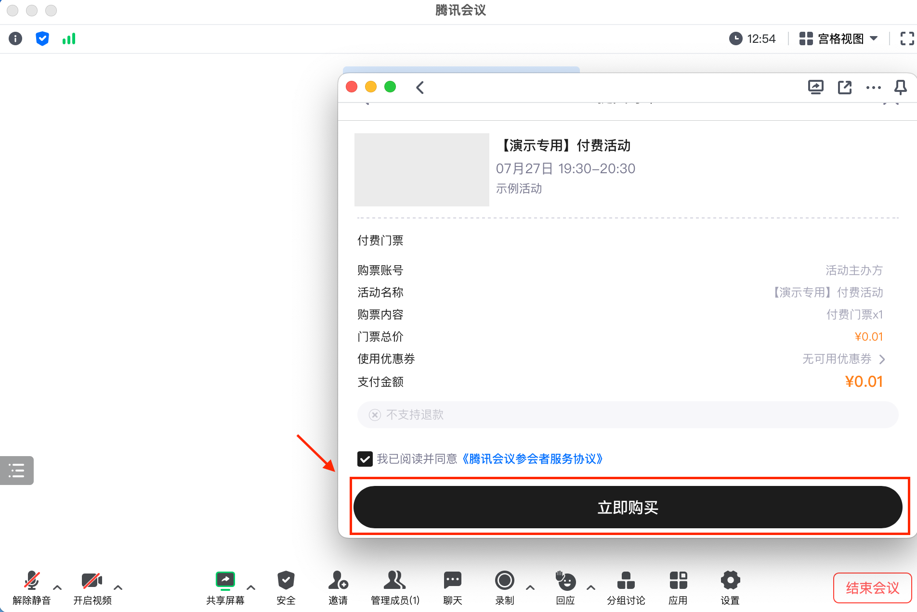Screen dimensions: 917x612
Task: Expand share screen options arrow
Action: pos(251,587)
